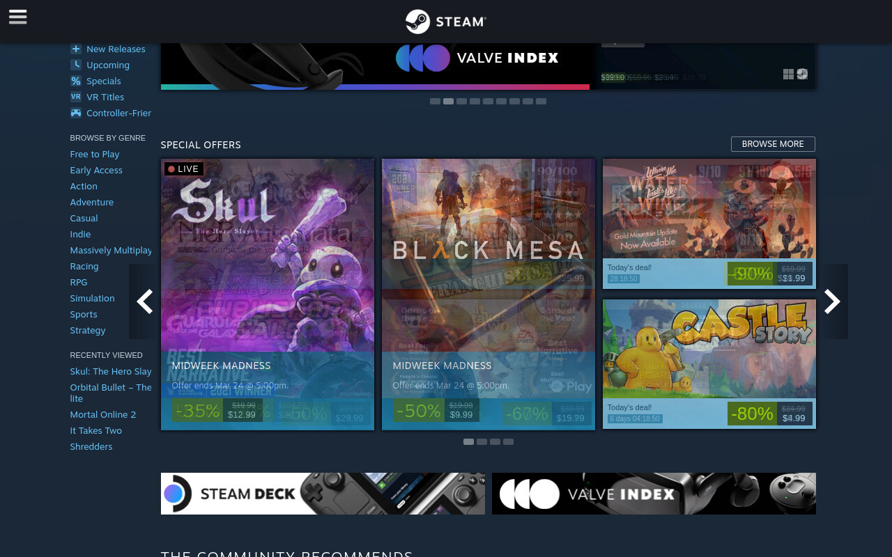Open recently viewed Shredders
The image size is (892, 557).
click(91, 446)
